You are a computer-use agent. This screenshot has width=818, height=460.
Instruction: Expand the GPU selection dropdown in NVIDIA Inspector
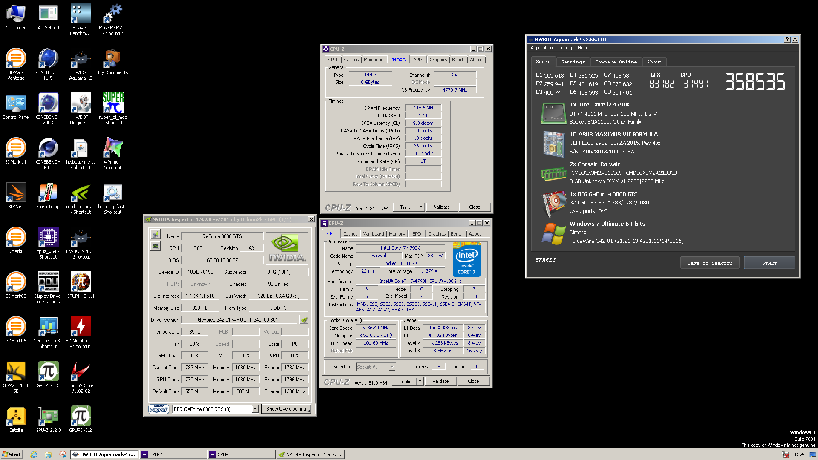click(255, 409)
